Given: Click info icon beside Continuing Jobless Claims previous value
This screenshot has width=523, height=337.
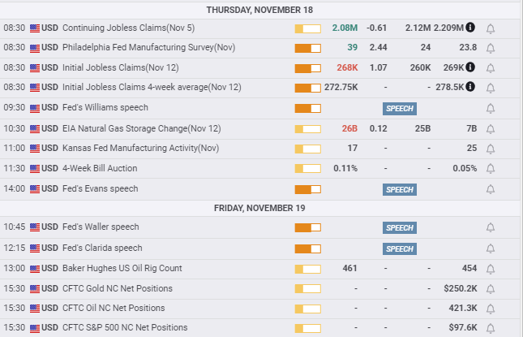Looking at the screenshot, I should point(471,28).
